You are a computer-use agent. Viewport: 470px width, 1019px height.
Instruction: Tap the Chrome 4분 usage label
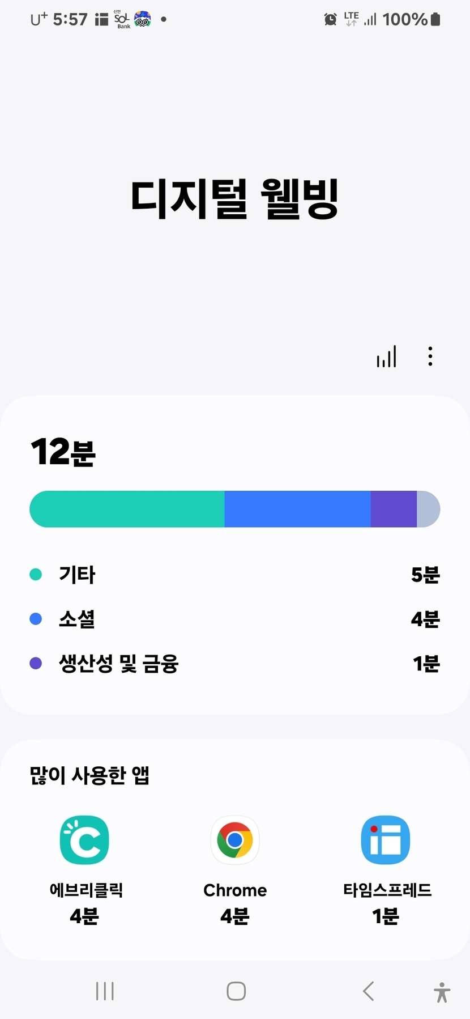point(235,916)
